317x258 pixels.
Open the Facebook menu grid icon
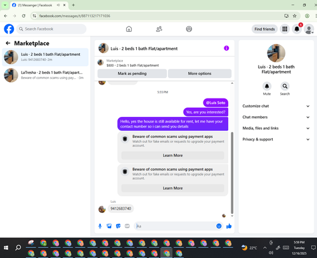285,29
